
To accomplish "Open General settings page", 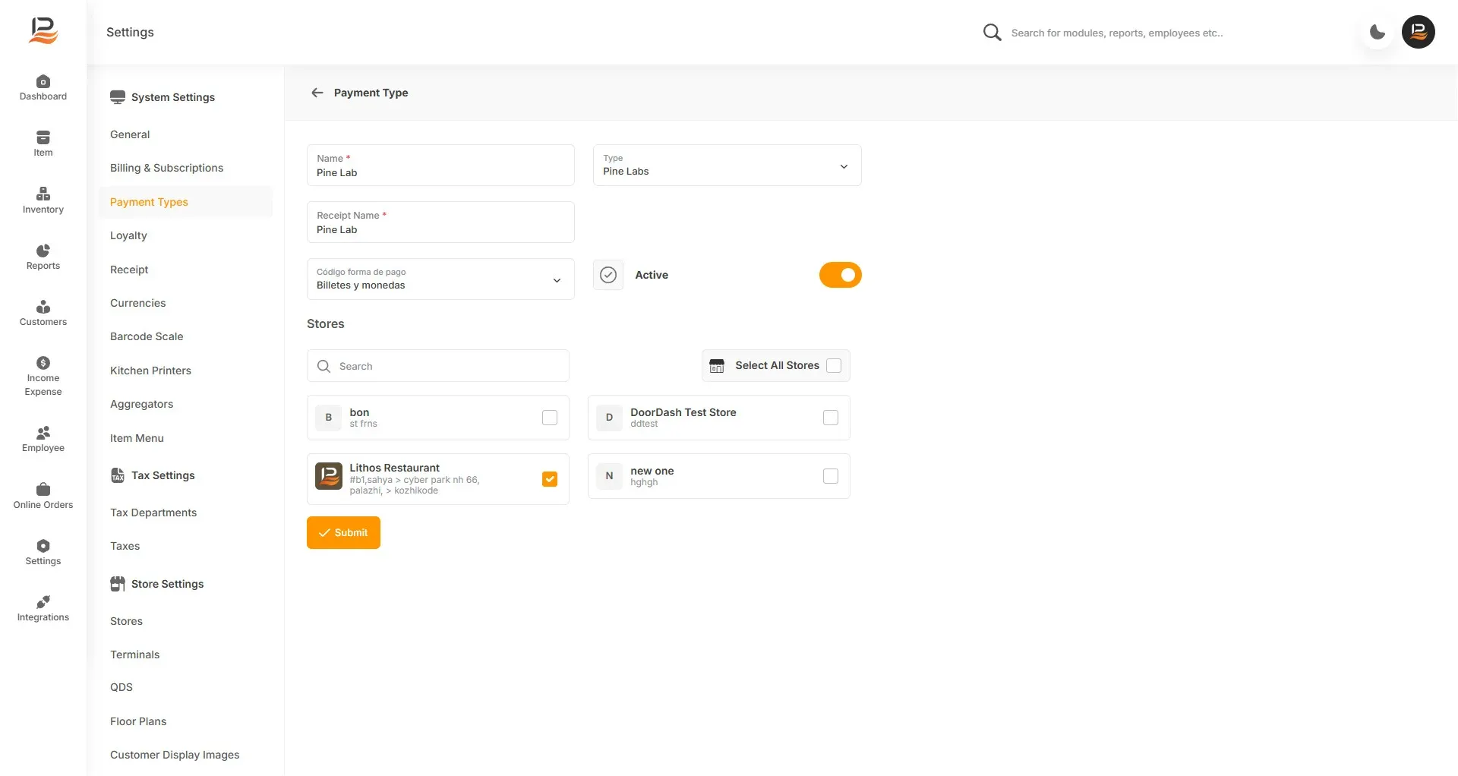I will pos(130,134).
